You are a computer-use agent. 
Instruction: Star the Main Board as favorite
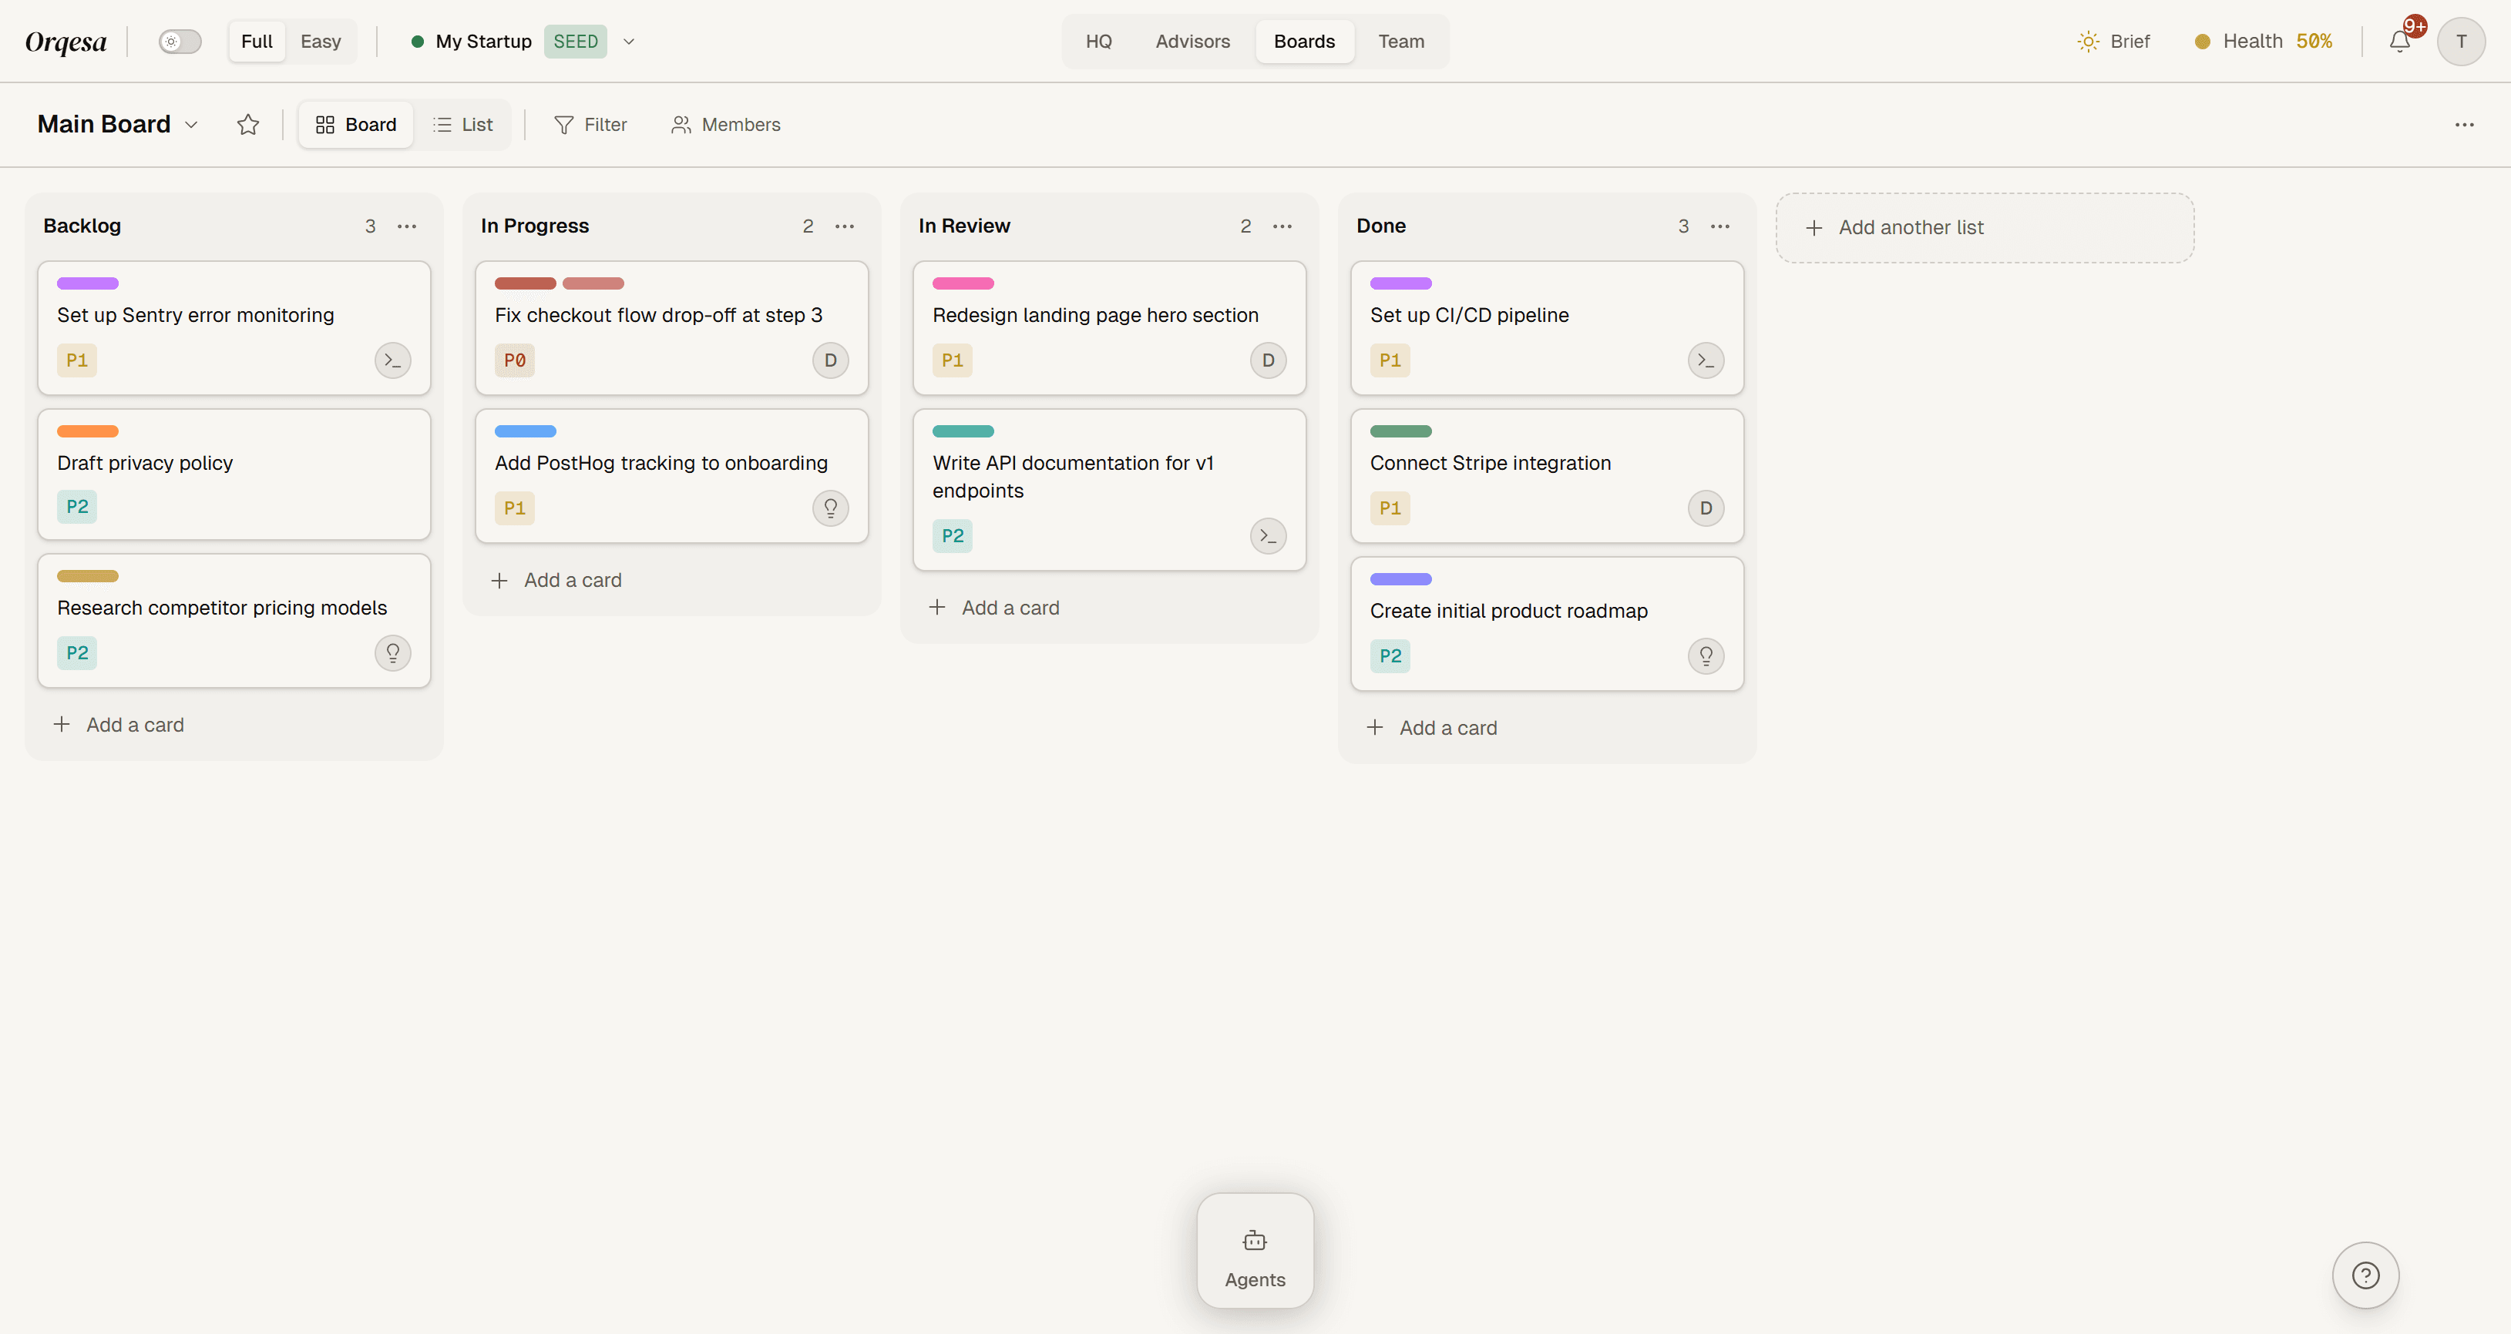(x=247, y=125)
